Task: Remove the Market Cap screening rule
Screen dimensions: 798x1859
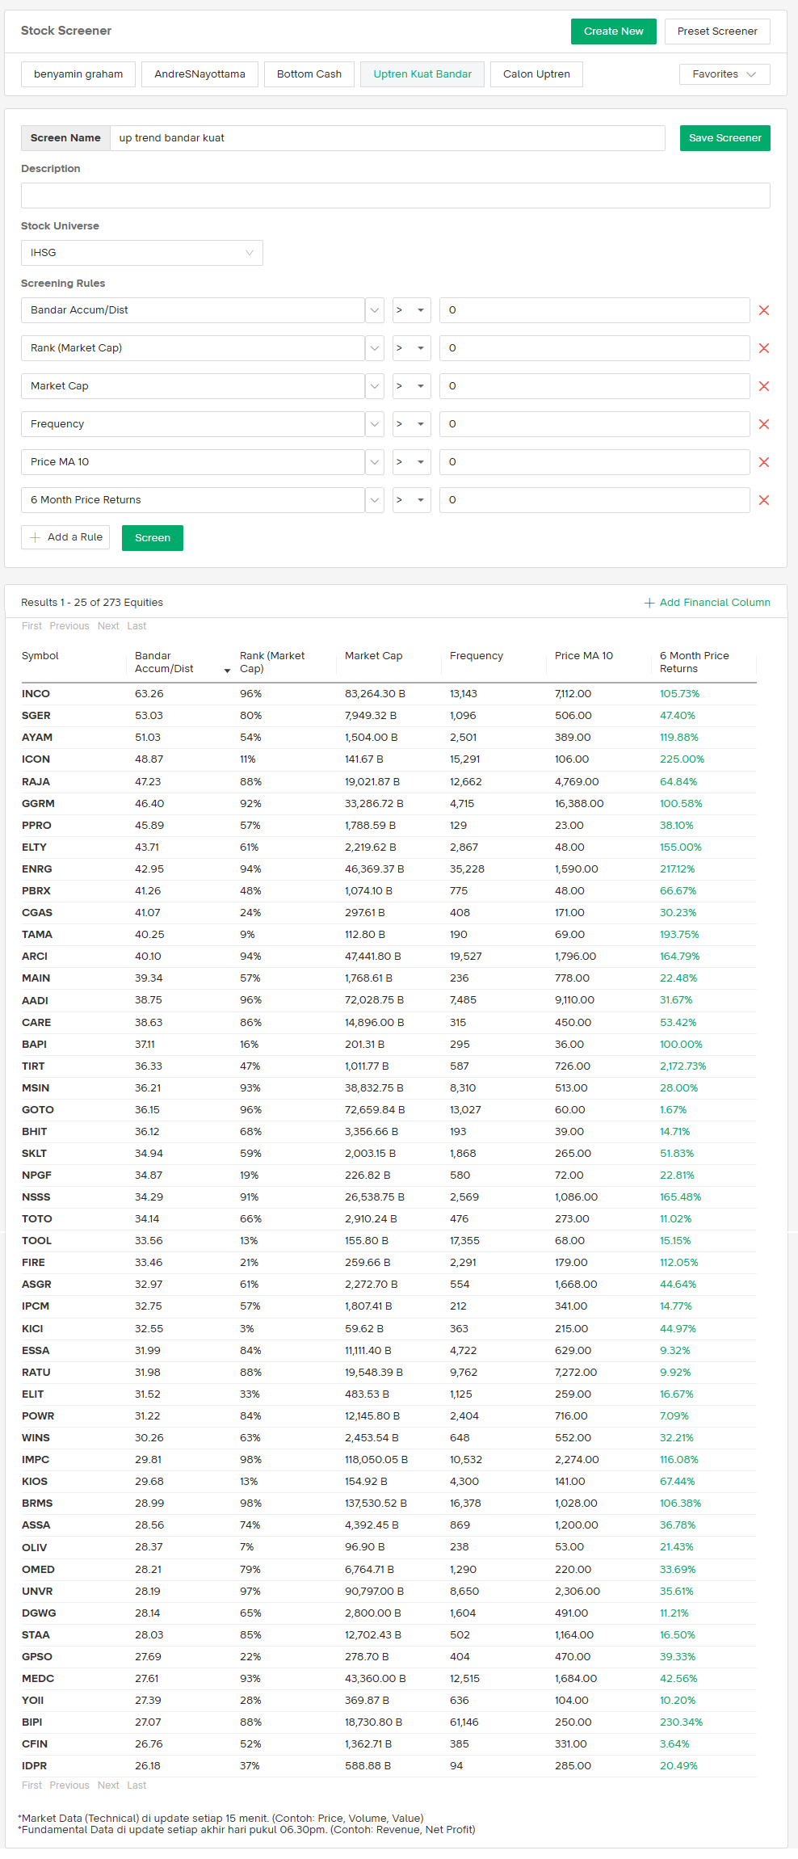Action: click(x=763, y=386)
